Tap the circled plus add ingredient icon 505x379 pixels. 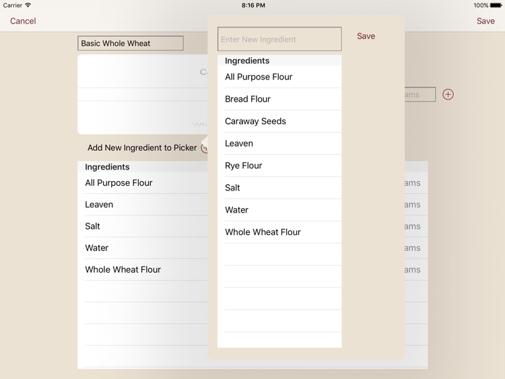448,94
